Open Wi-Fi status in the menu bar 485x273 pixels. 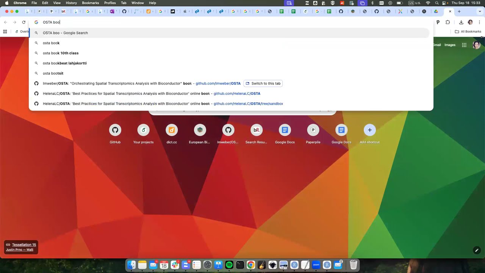click(428, 3)
